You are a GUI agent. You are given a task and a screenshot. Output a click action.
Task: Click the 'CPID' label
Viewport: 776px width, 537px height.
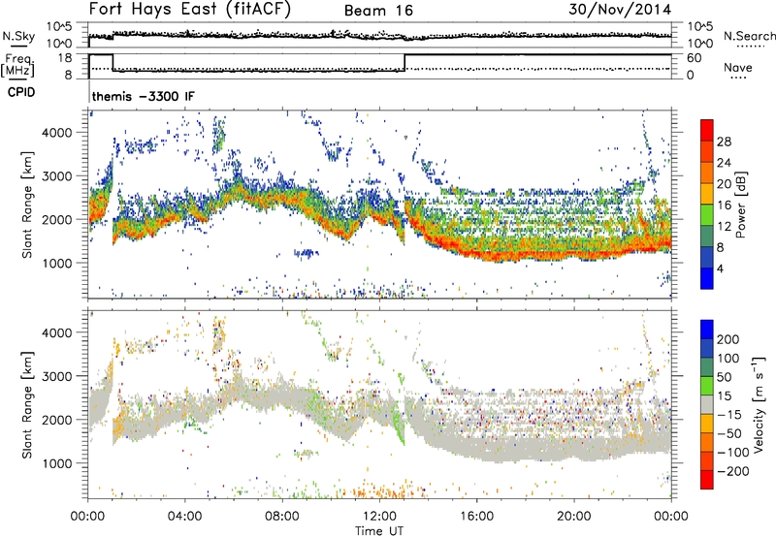point(21,92)
